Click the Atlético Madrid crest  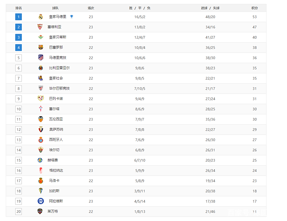41,58
